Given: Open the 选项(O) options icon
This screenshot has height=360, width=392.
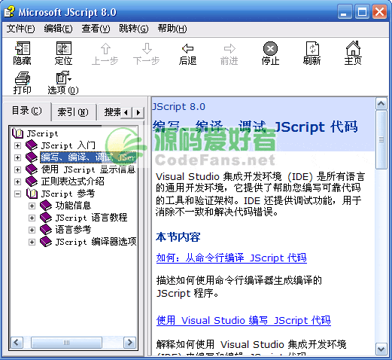Looking at the screenshot, I should click(63, 78).
